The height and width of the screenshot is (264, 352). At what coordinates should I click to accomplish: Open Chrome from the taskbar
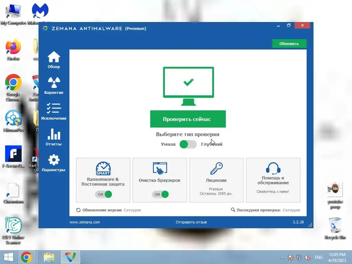[x=26, y=257]
